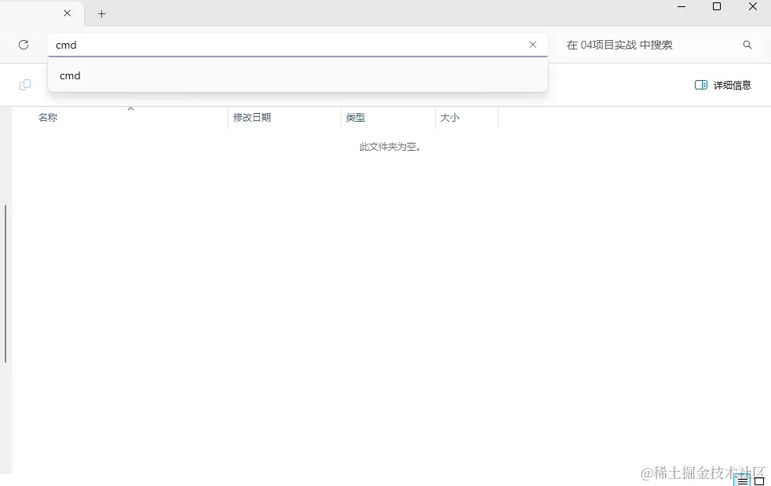The width and height of the screenshot is (771, 486).
Task: Activate the details view icon in status bar
Action: tap(741, 481)
